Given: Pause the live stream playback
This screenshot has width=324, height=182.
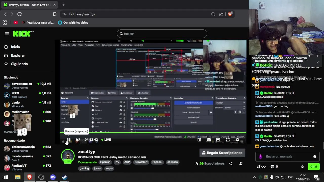Looking at the screenshot, I should point(69,140).
